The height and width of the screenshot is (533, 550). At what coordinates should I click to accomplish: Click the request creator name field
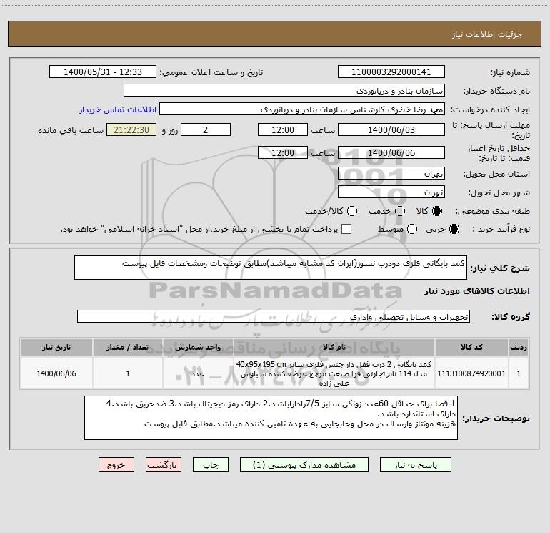[x=302, y=109]
